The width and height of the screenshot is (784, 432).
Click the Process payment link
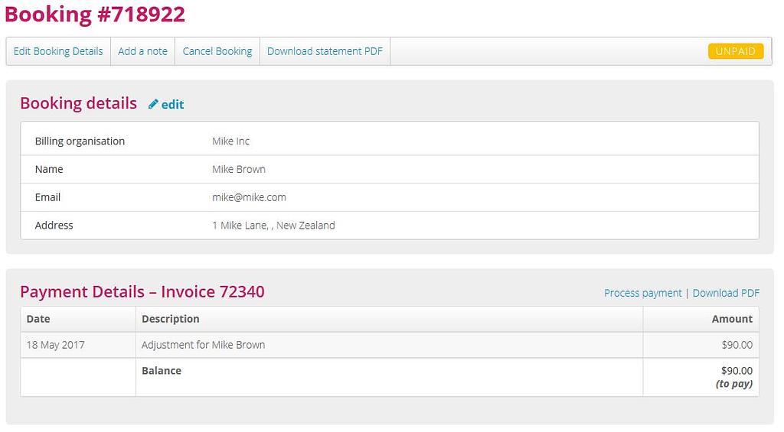click(642, 293)
